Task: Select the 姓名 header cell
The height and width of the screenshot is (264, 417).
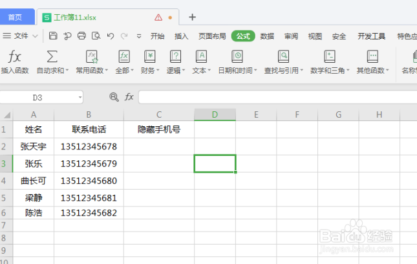Action: coord(34,129)
